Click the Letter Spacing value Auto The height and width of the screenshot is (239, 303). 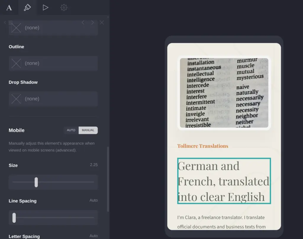pos(94,236)
